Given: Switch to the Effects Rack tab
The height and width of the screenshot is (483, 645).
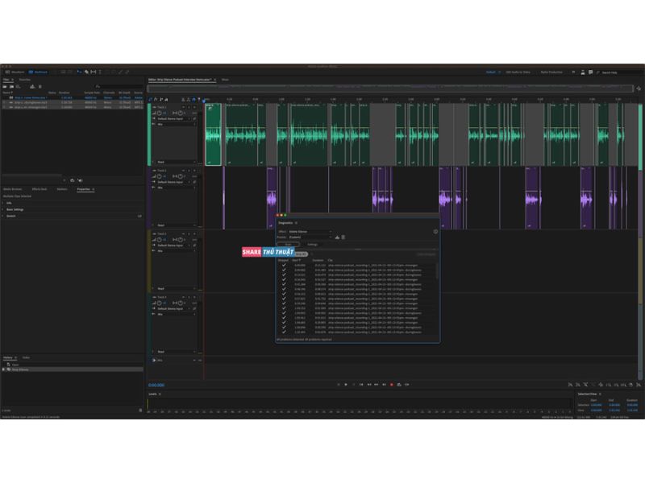Looking at the screenshot, I should pos(39,189).
